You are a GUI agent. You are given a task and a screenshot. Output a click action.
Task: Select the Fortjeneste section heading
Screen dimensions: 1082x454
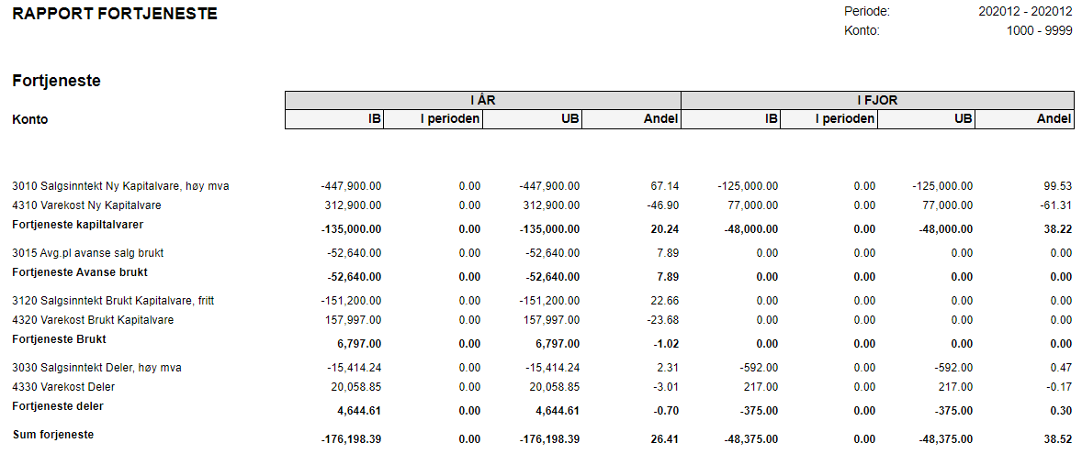[57, 81]
